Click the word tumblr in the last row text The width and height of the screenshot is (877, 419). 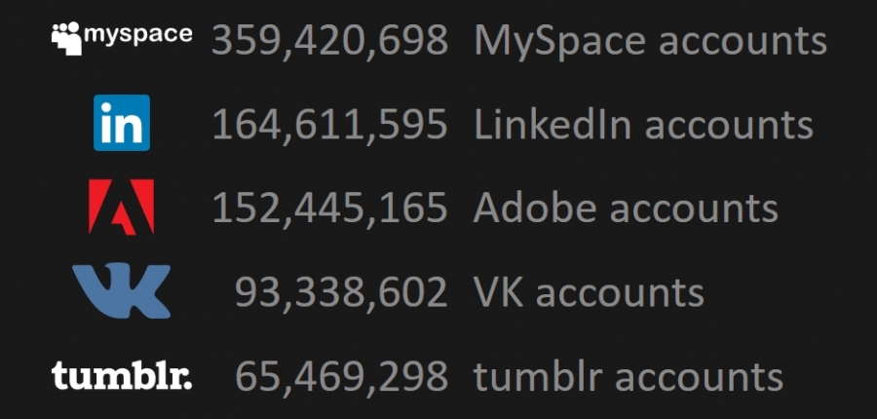tap(537, 376)
